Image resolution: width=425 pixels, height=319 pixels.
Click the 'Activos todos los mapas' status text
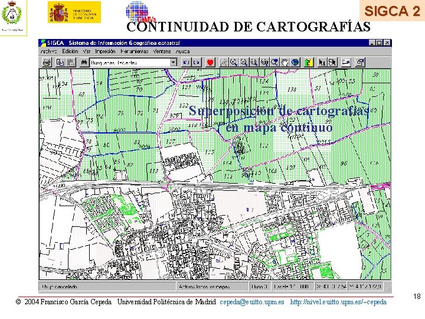[x=204, y=287]
